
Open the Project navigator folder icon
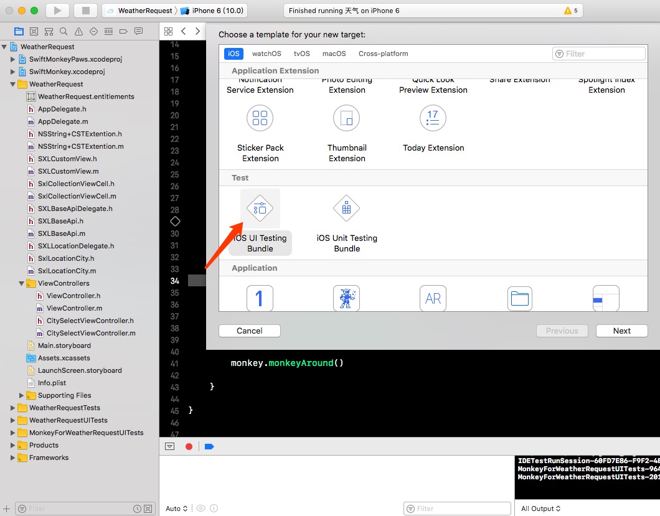point(19,31)
